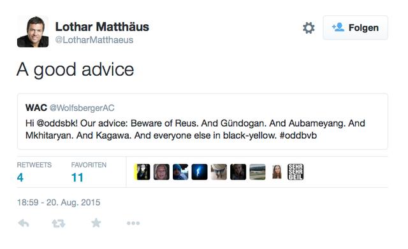Click the reply arrow icon
The image size is (408, 249).
[x=24, y=223]
